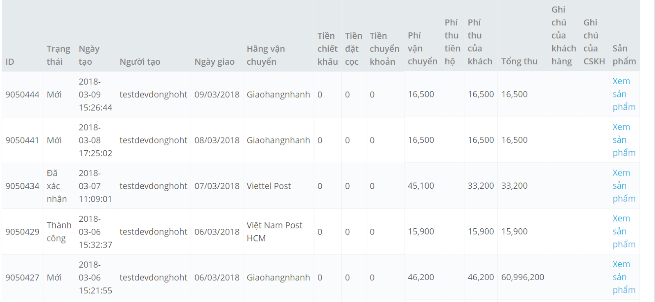
Task: Open Xem sản phẩm link for order 9050434
Action: click(x=624, y=186)
